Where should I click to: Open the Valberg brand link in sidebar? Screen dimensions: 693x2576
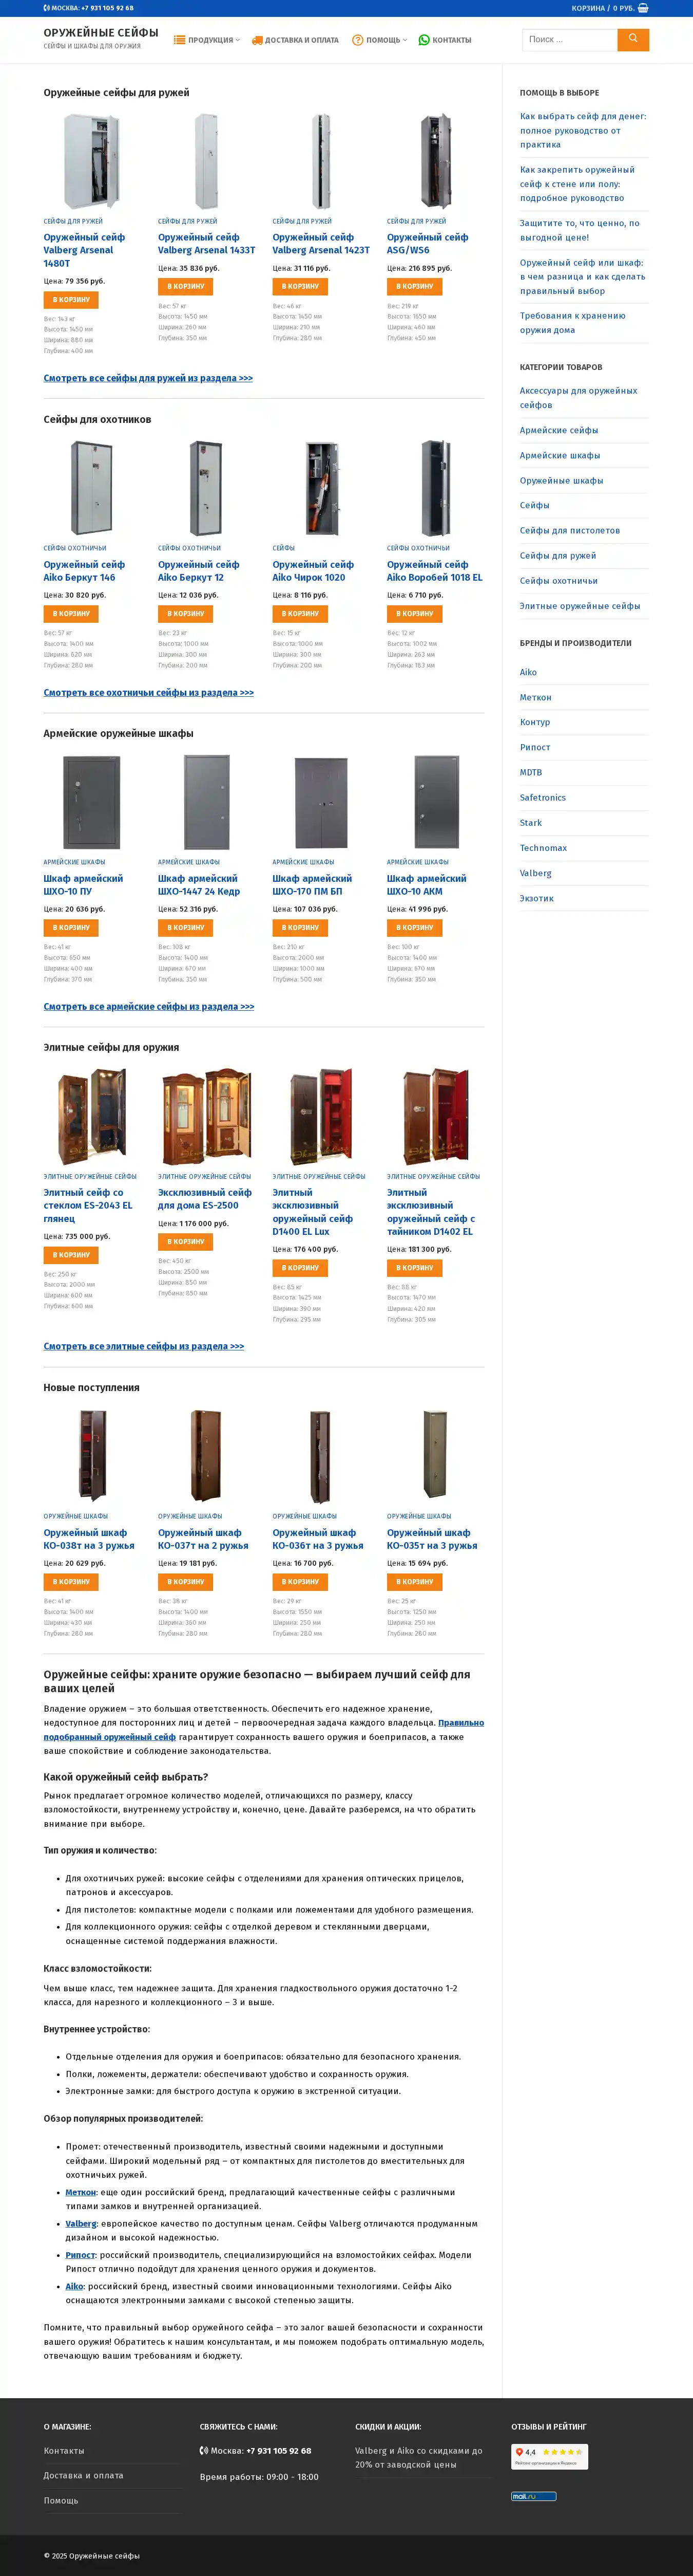point(535,873)
